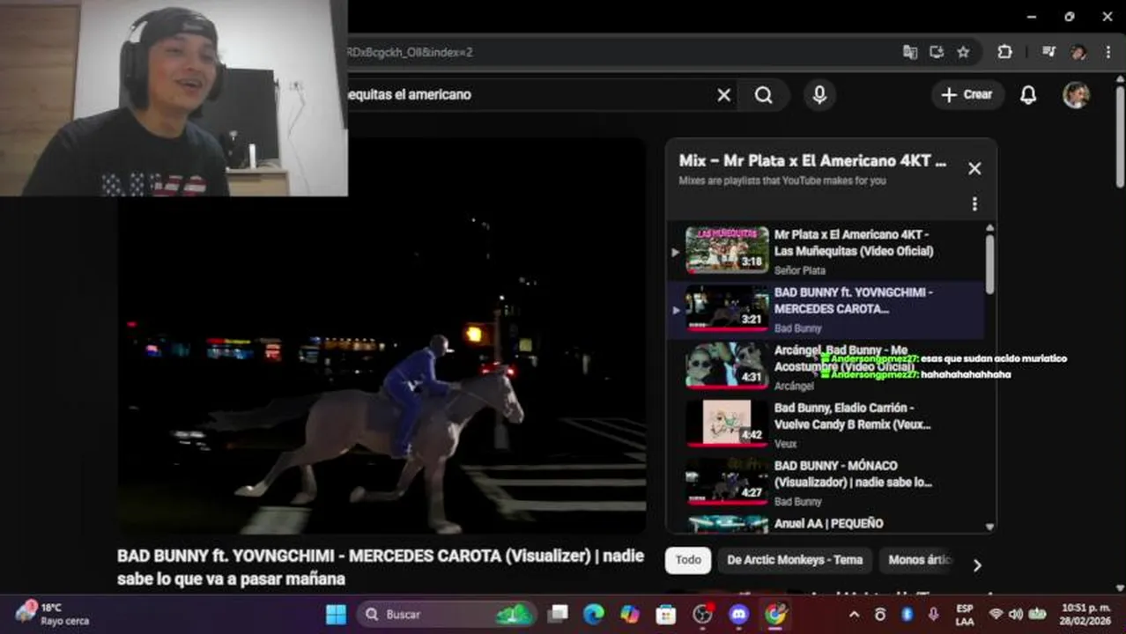Select the Todo filter chip
This screenshot has width=1126, height=634.
[x=688, y=560]
